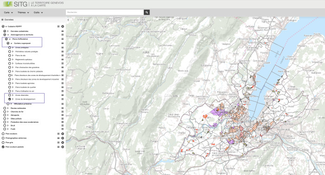
Task: Open the legend icon for Données cadastrales
Action: point(63,31)
